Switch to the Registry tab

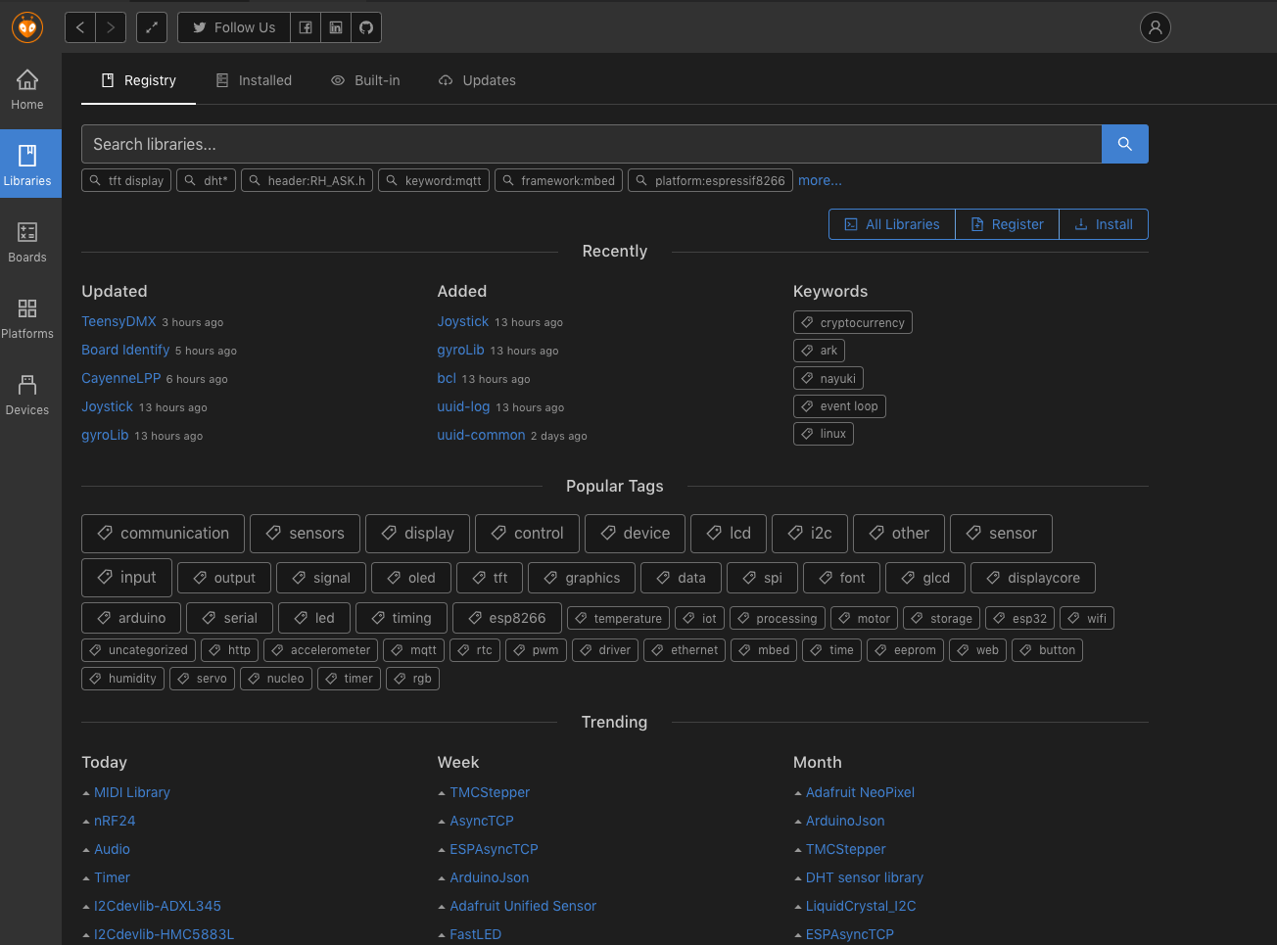139,80
